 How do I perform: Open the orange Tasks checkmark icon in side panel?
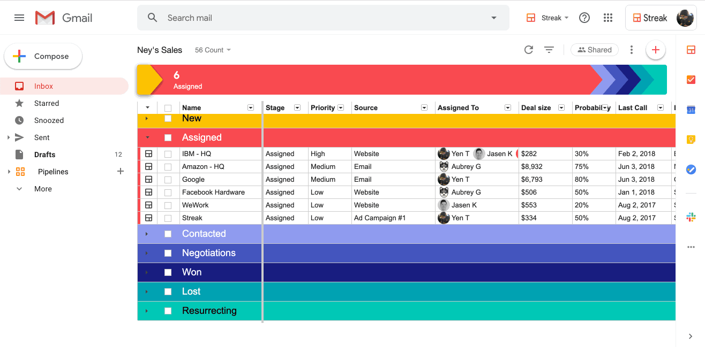coord(691,80)
